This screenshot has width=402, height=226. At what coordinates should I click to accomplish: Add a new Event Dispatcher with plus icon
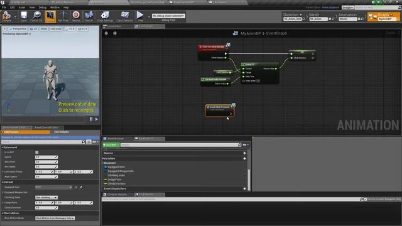[244, 188]
